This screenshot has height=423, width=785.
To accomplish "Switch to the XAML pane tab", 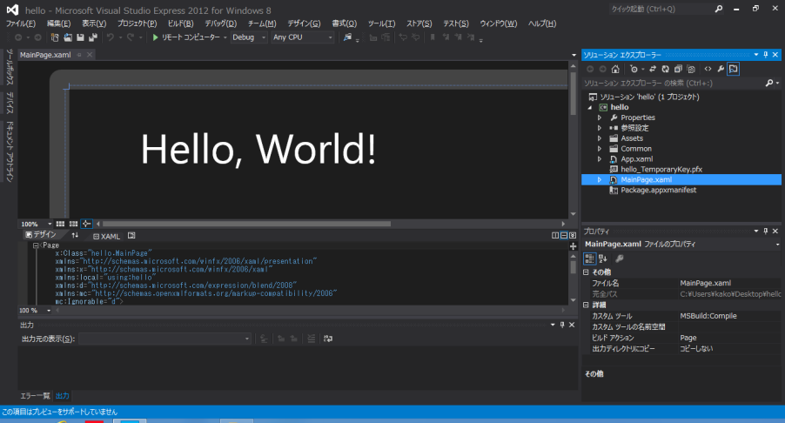I will click(x=106, y=236).
